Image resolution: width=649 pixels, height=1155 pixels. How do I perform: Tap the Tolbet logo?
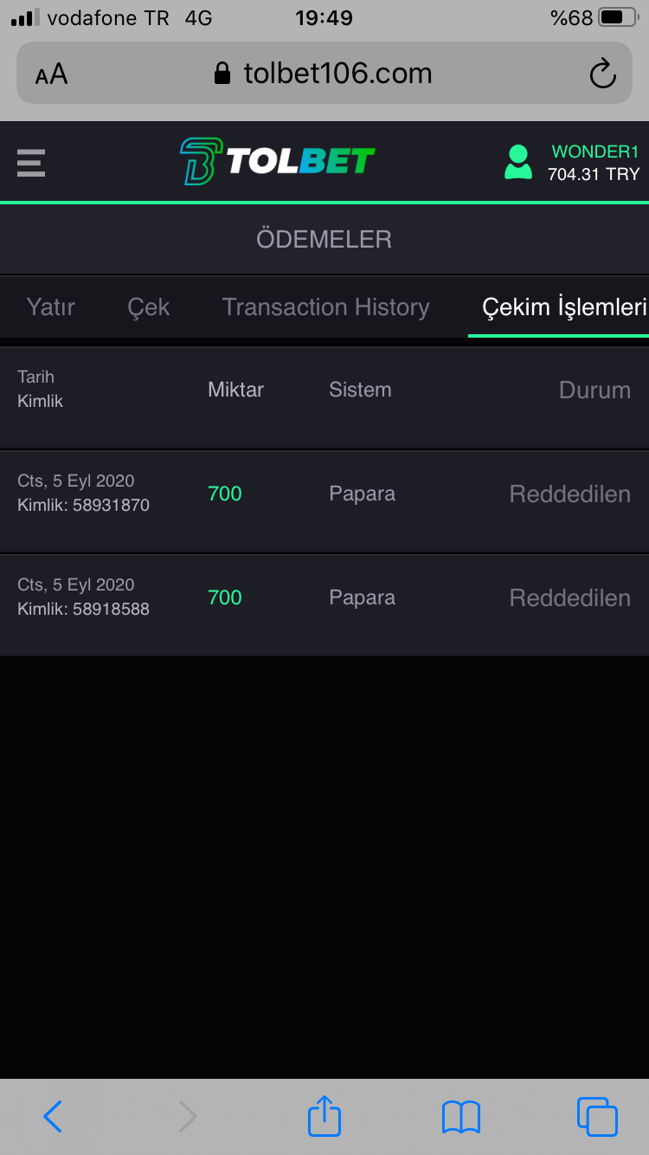tap(277, 162)
